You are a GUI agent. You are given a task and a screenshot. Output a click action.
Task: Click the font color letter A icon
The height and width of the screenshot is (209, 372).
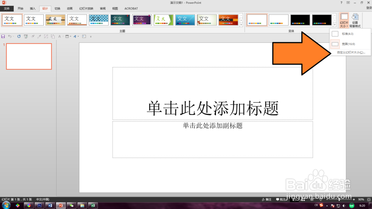[x=60, y=36]
